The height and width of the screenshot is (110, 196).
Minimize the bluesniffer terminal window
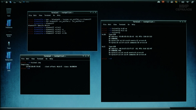[x=91, y=12]
